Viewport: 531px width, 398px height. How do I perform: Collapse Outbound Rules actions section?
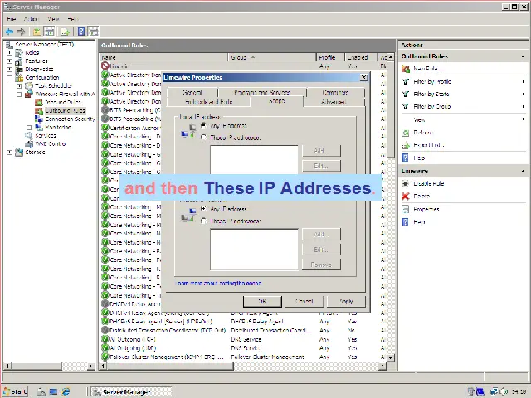(524, 56)
